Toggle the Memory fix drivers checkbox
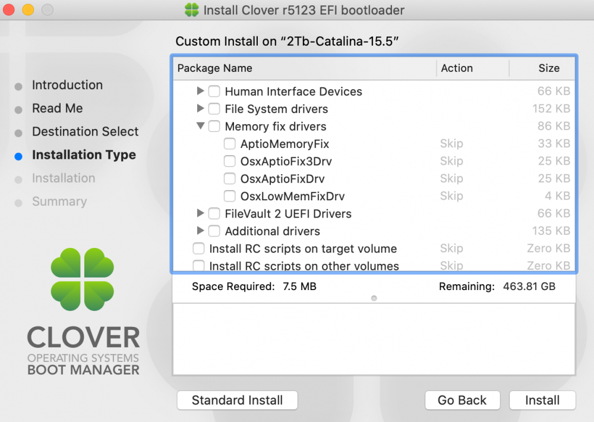The image size is (594, 422). pyautogui.click(x=214, y=126)
